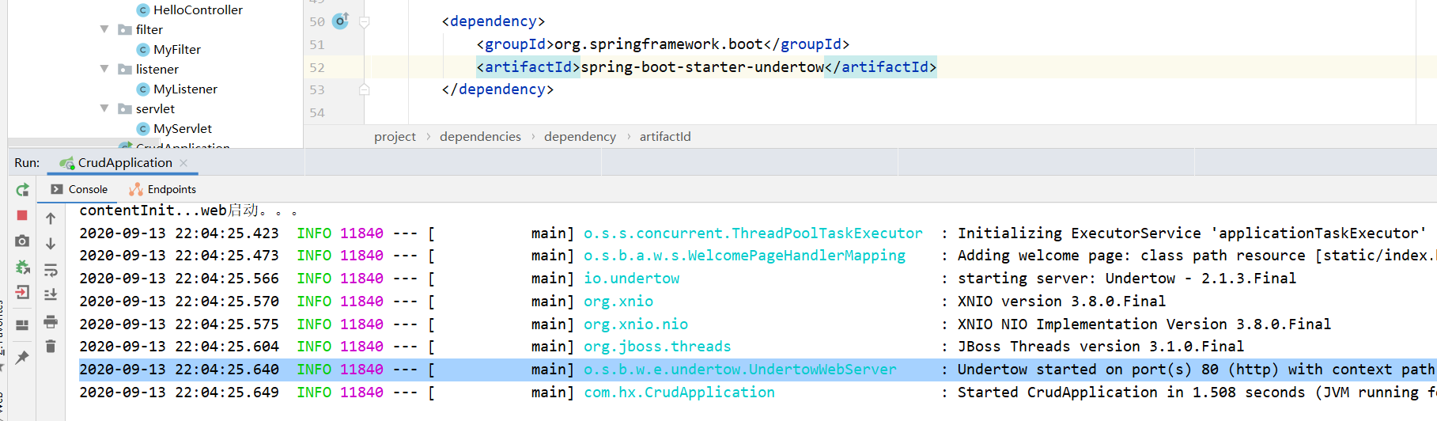Click the 'dependency' breadcrumb
The image size is (1437, 421).
(x=580, y=137)
